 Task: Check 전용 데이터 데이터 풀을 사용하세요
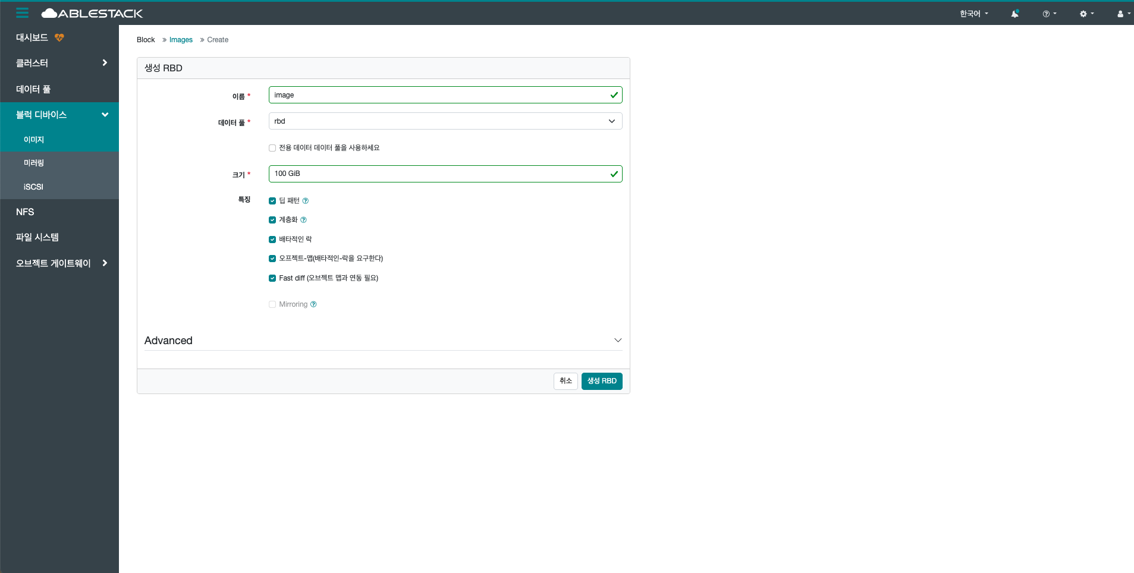pyautogui.click(x=272, y=147)
